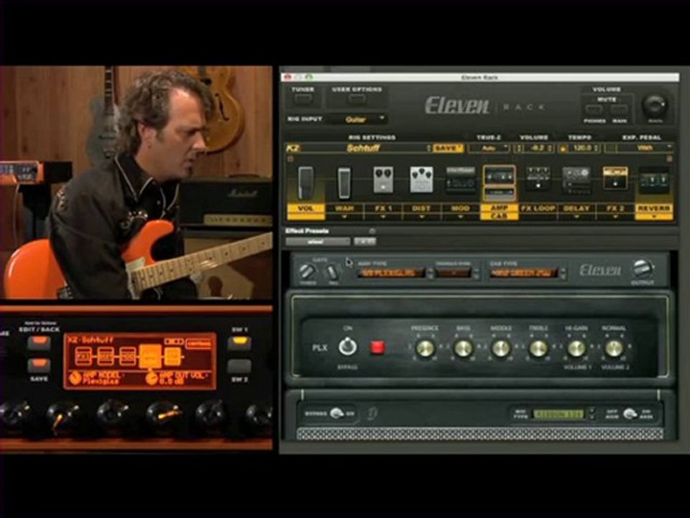Open the RIG INPUT Guitar dropdown
The height and width of the screenshot is (518, 690).
tap(359, 119)
